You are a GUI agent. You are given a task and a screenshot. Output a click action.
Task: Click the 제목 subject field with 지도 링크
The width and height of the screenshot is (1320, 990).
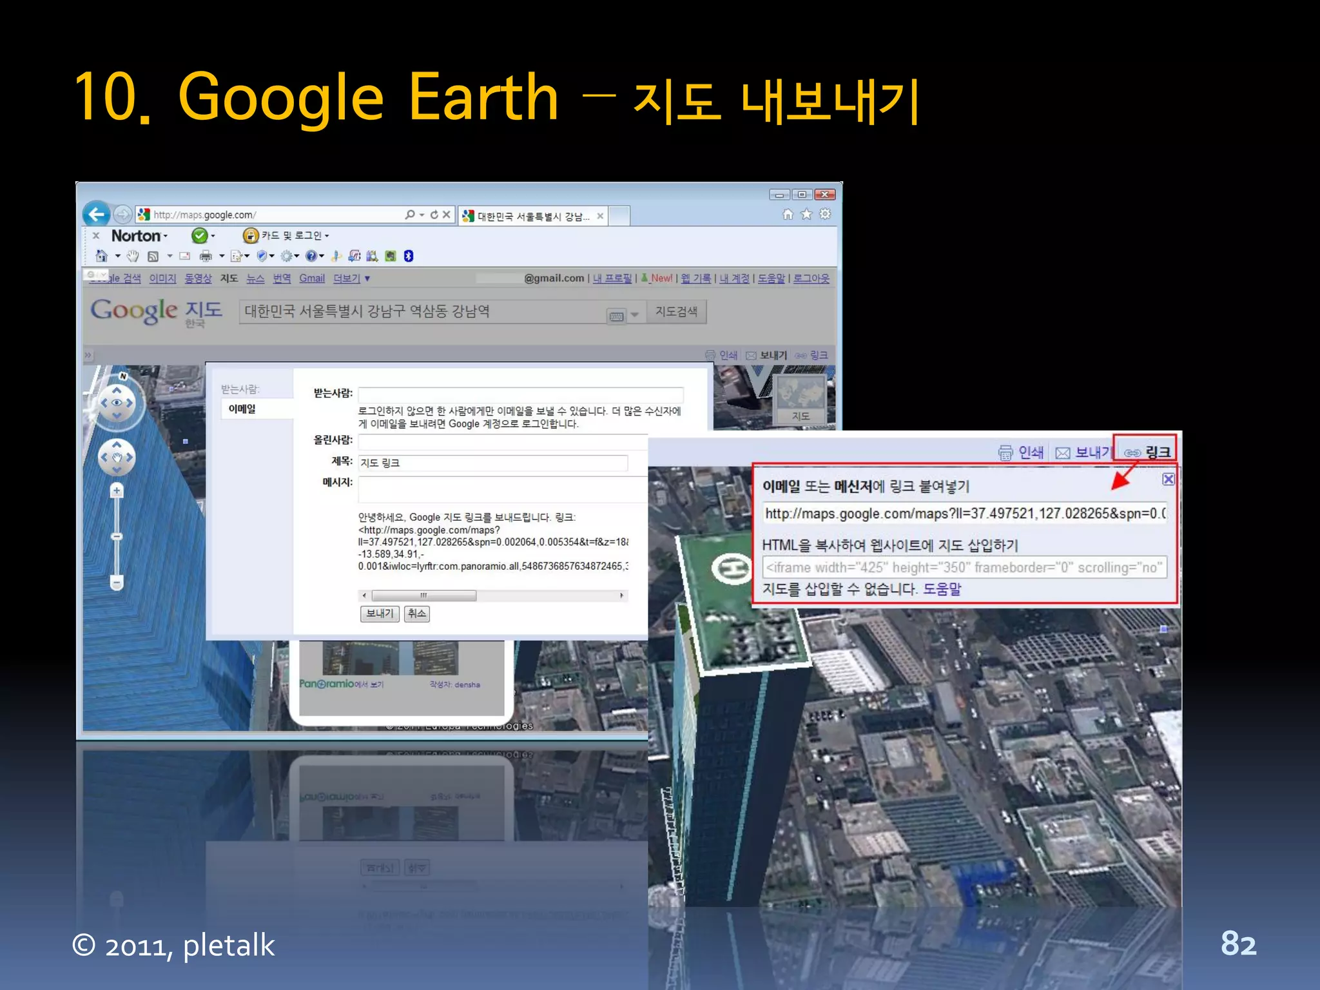click(x=492, y=463)
